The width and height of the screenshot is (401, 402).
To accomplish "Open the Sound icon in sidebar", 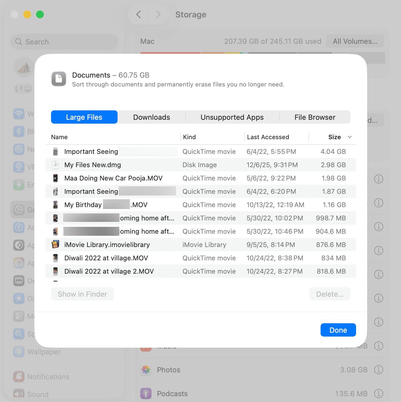I will coord(19,394).
